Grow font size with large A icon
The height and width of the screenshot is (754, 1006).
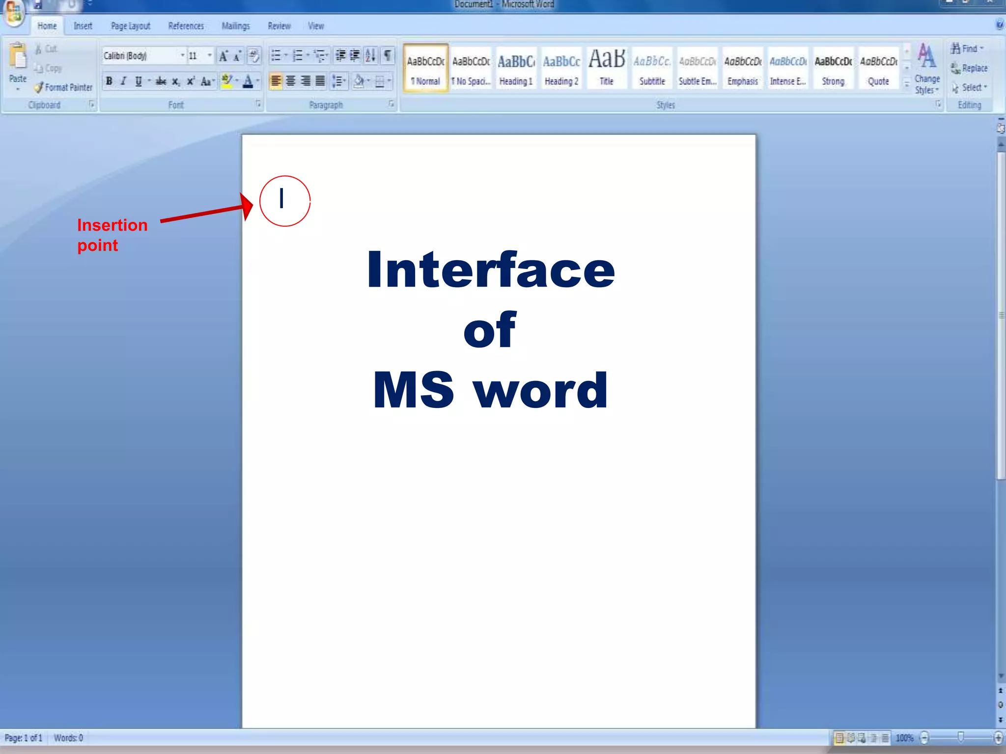point(224,55)
